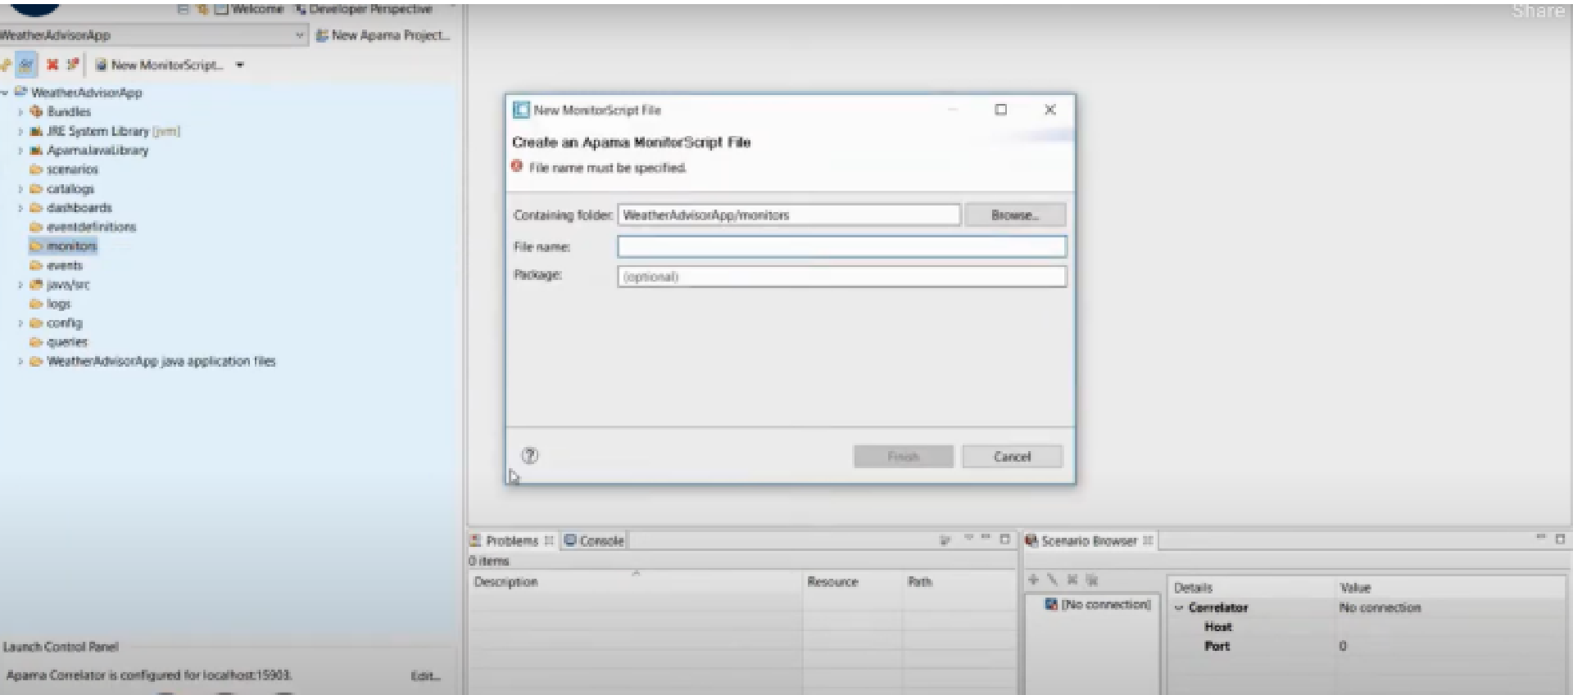The height and width of the screenshot is (695, 1573).
Task: Click the New Apama Project toolbar button
Action: [x=383, y=35]
